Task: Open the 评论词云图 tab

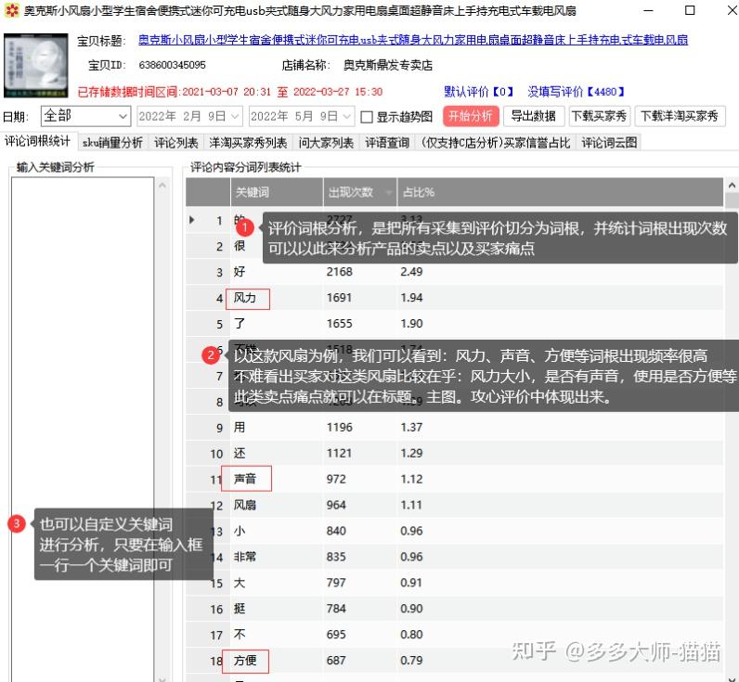Action: pos(608,143)
